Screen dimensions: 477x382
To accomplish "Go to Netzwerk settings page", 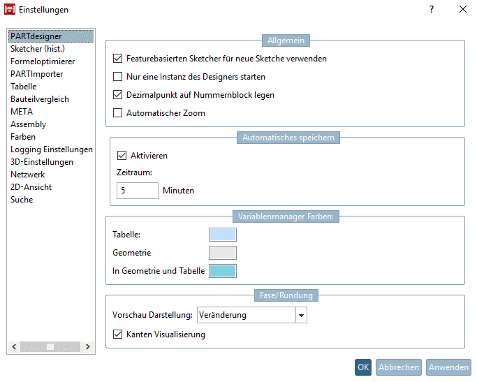I will 29,175.
